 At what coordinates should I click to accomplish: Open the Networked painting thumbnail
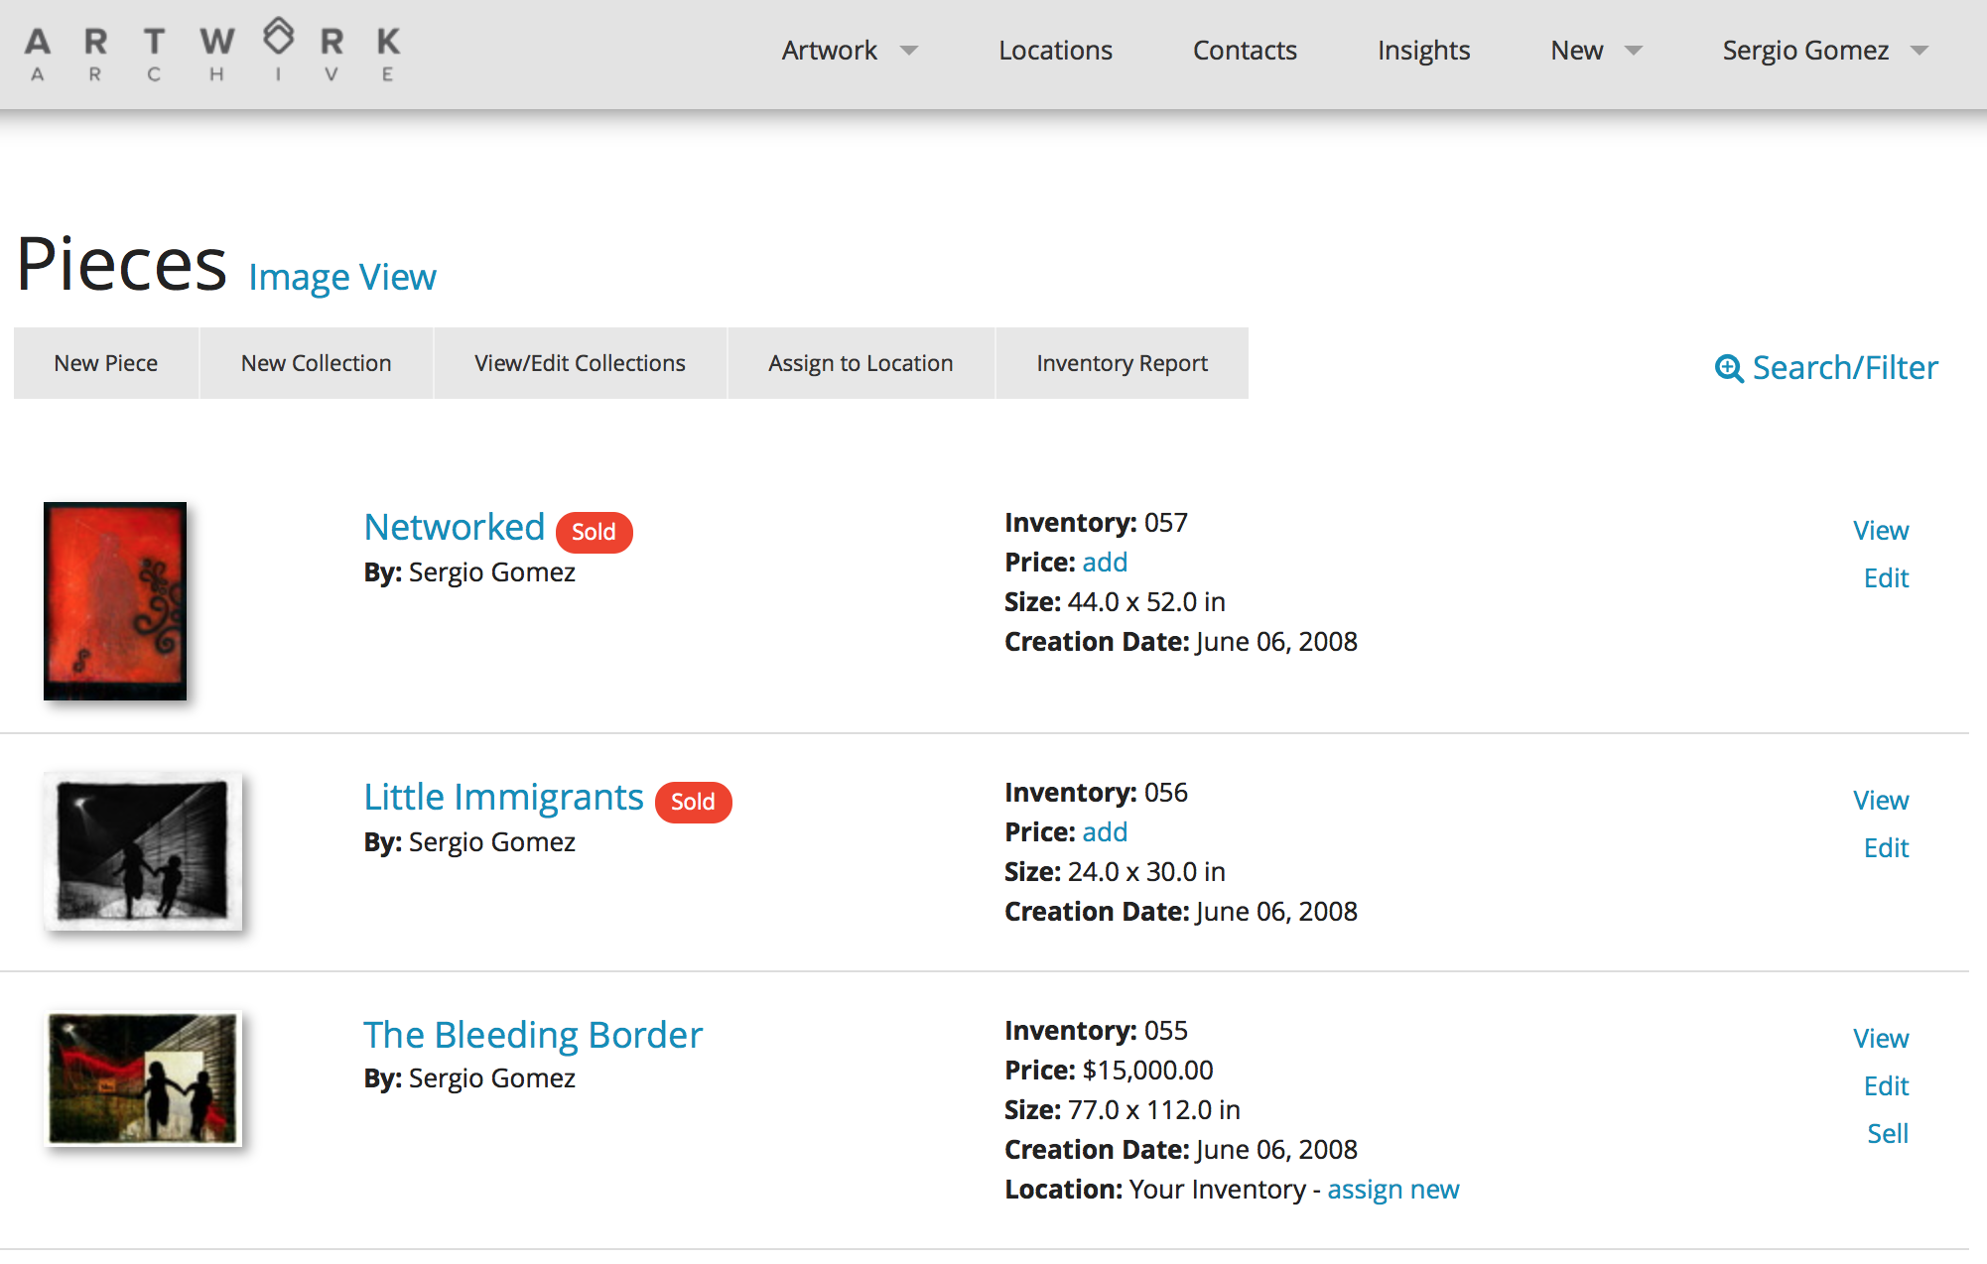(115, 600)
